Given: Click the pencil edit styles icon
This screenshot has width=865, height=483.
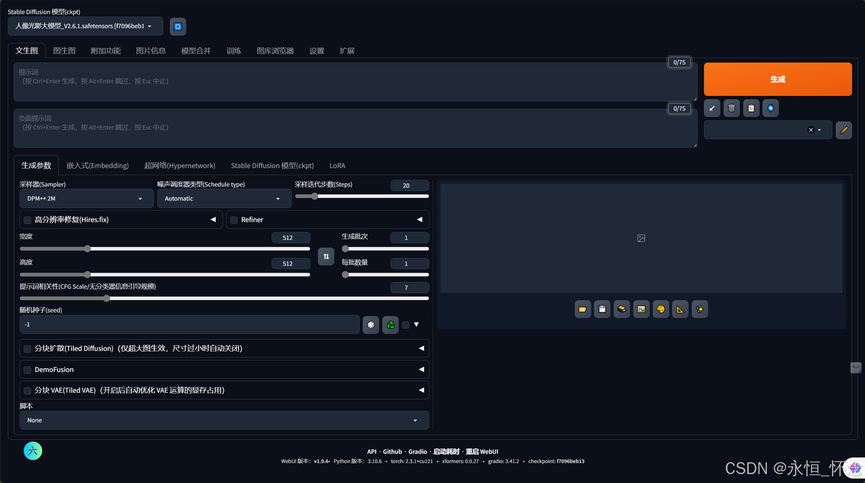Looking at the screenshot, I should tap(844, 130).
